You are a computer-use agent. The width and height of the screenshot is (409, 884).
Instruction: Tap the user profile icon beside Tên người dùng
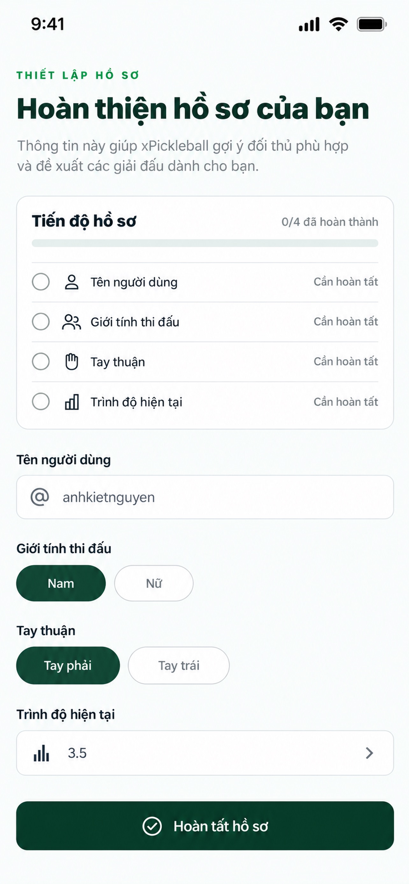pyautogui.click(x=71, y=282)
